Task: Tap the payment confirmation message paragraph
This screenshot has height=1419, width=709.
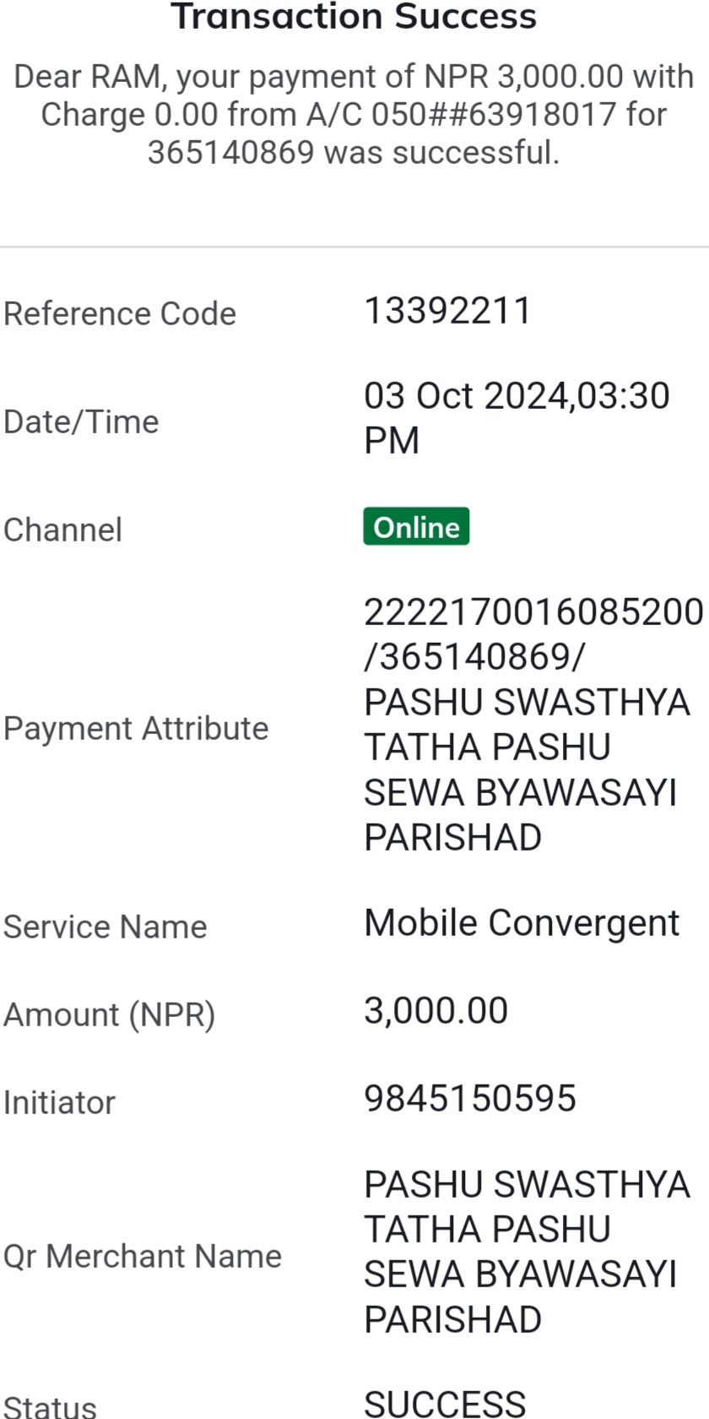Action: tap(354, 114)
